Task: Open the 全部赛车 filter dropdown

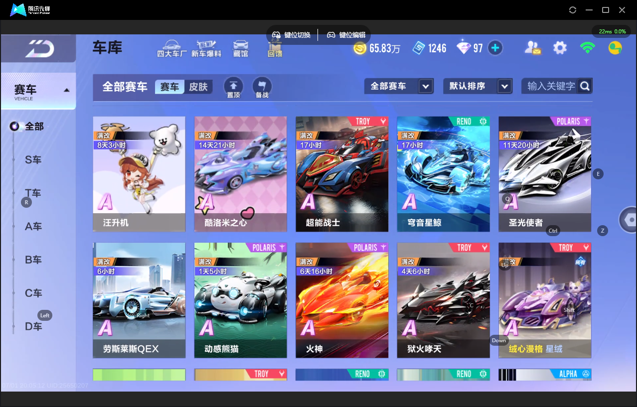Action: point(398,86)
